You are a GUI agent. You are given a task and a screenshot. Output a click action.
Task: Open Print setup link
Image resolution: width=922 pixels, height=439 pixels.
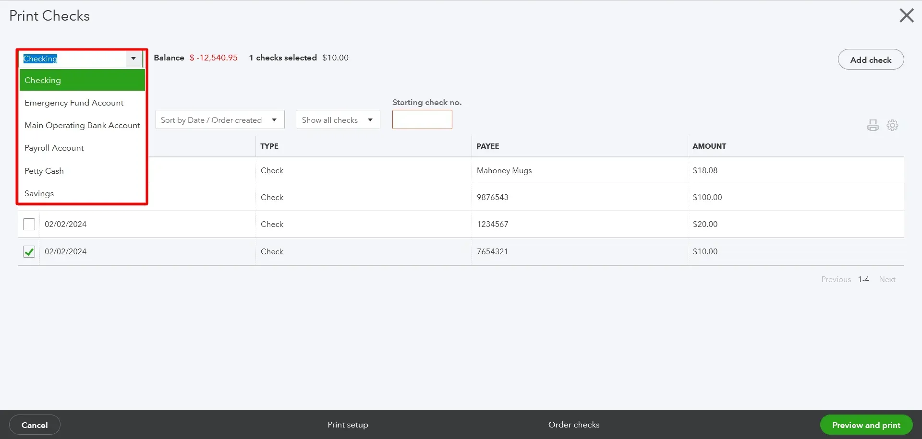tap(348, 425)
